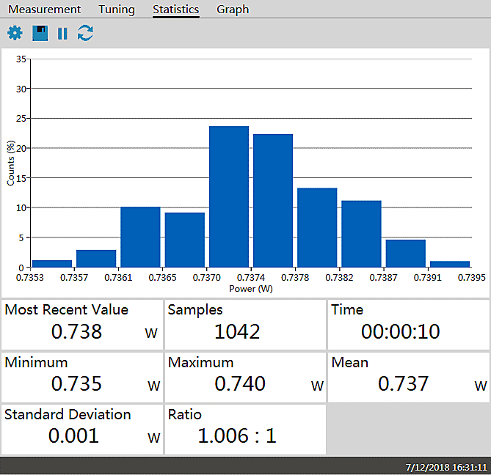The height and width of the screenshot is (475, 491).
Task: Pause the statistics acquisition
Action: [62, 33]
